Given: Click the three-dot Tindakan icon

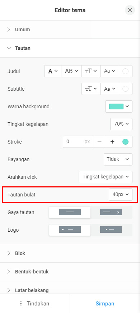Looking at the screenshot, I should pyautogui.click(x=21, y=304).
